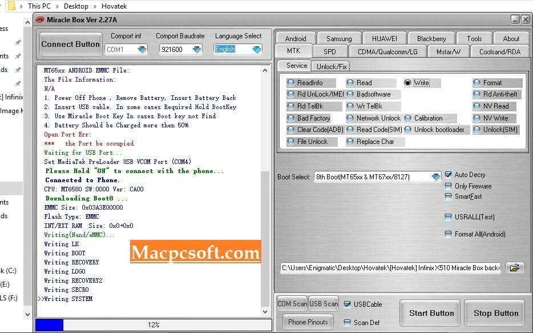The width and height of the screenshot is (533, 333).
Task: Open the Language Select dropdown
Action: [257, 50]
